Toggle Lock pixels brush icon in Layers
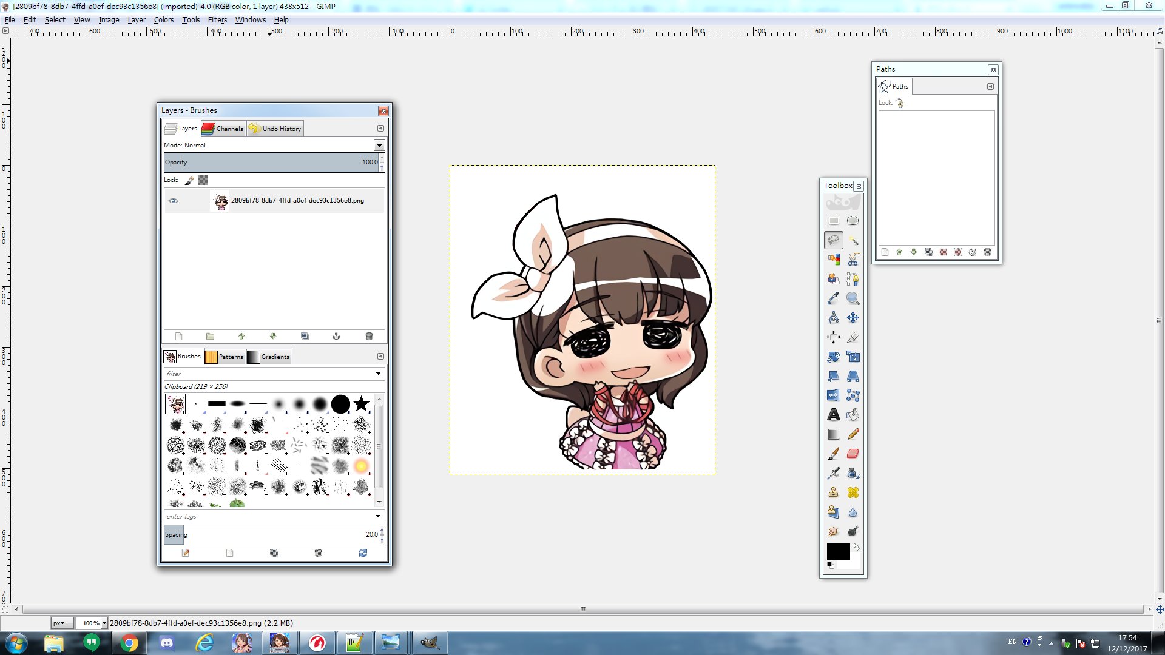This screenshot has height=655, width=1165. (x=189, y=180)
